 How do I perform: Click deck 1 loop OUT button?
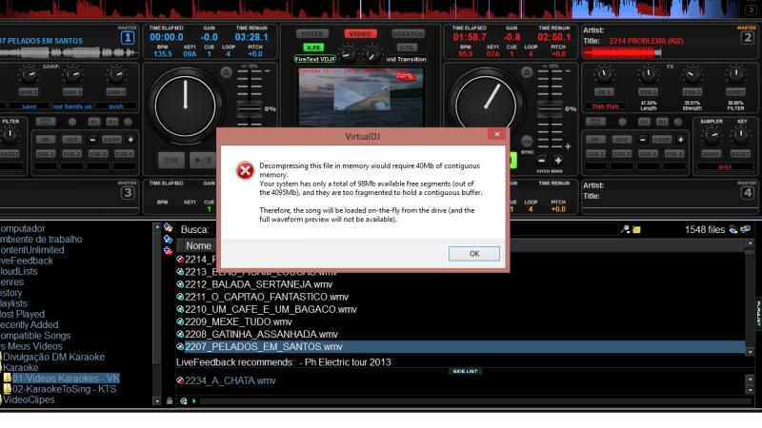(x=71, y=140)
